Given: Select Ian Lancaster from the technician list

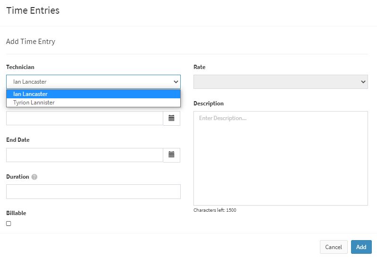Looking at the screenshot, I should click(x=93, y=94).
